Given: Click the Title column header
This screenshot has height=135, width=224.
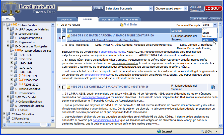Looking at the screenshot, I should click(x=119, y=31).
